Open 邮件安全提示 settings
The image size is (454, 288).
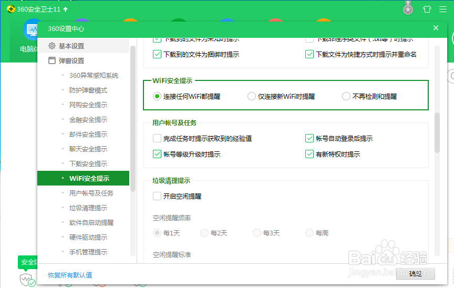click(x=88, y=135)
